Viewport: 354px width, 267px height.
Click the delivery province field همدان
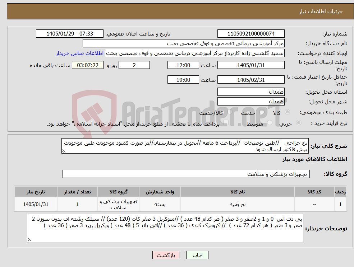(x=251, y=92)
